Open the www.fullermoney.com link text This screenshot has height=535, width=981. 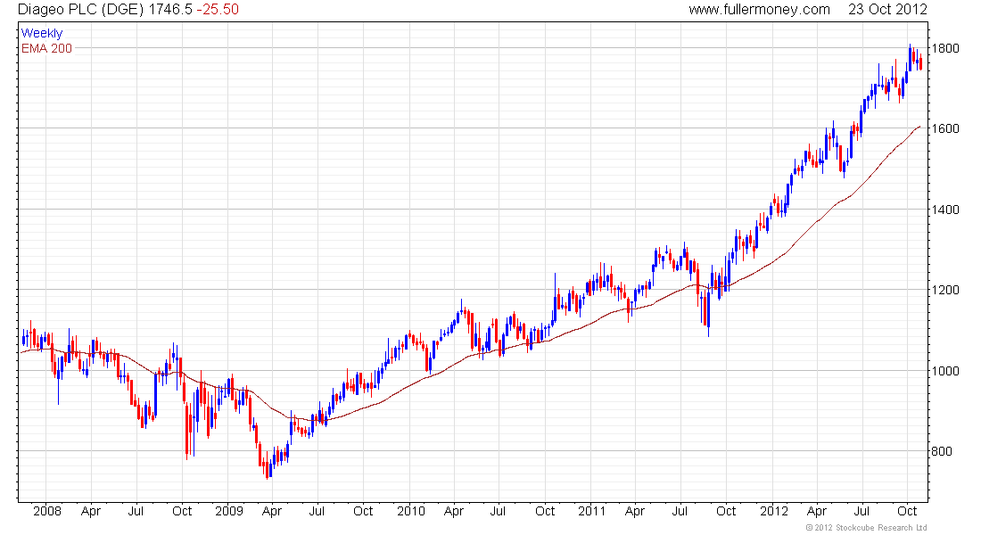click(x=759, y=10)
